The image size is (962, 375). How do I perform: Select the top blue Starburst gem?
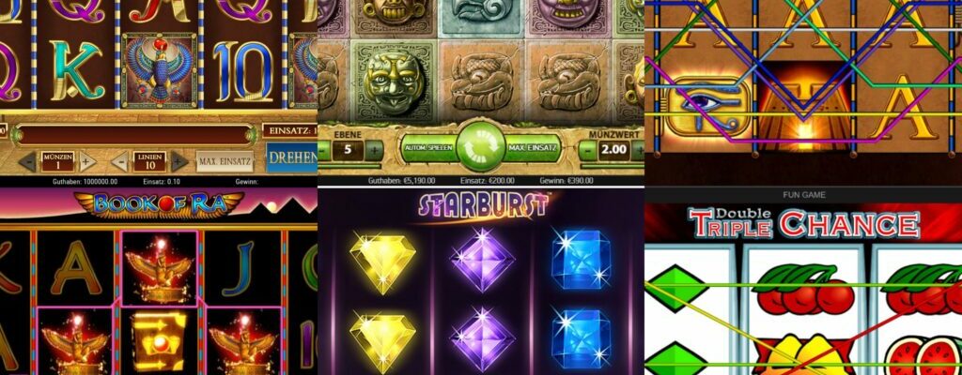[581, 258]
